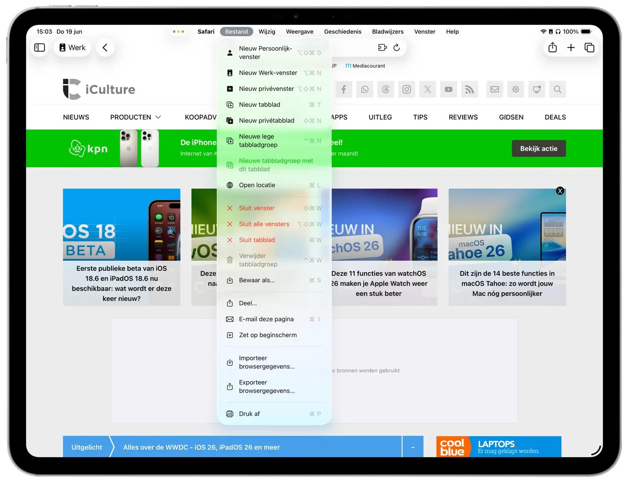Choose Exporteer browsergegevens...
Screen dimensions: 629x482
[x=274, y=387]
